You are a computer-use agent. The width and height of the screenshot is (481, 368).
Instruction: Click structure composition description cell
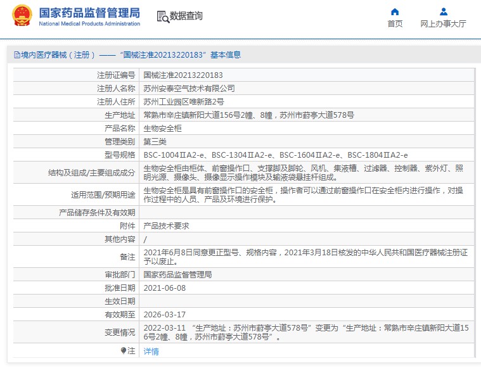tap(307, 173)
